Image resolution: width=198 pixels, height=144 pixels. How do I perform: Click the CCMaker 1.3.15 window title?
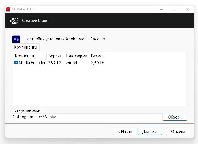click(23, 9)
